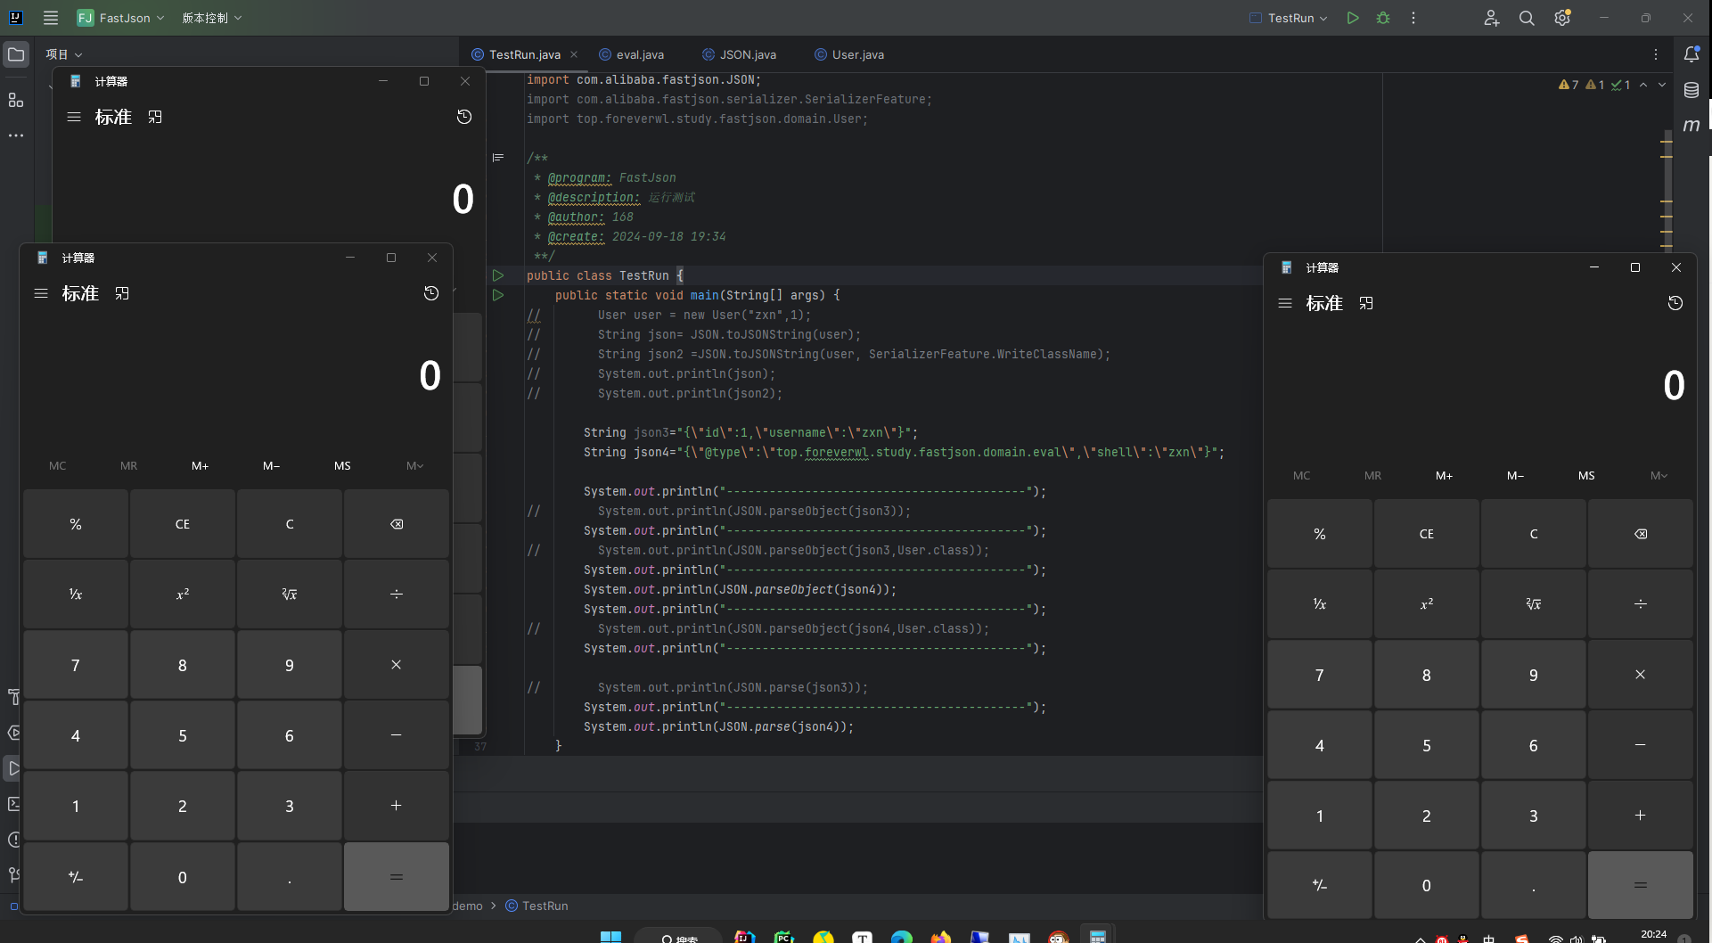Open history in the top-left background calculator

pyautogui.click(x=464, y=117)
